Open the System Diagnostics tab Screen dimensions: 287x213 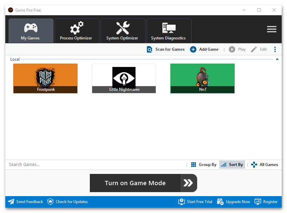169,31
